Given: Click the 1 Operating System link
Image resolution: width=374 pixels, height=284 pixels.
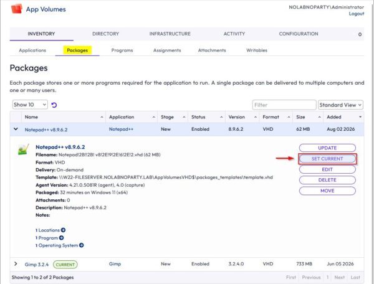Looking at the screenshot, I should (x=57, y=245).
